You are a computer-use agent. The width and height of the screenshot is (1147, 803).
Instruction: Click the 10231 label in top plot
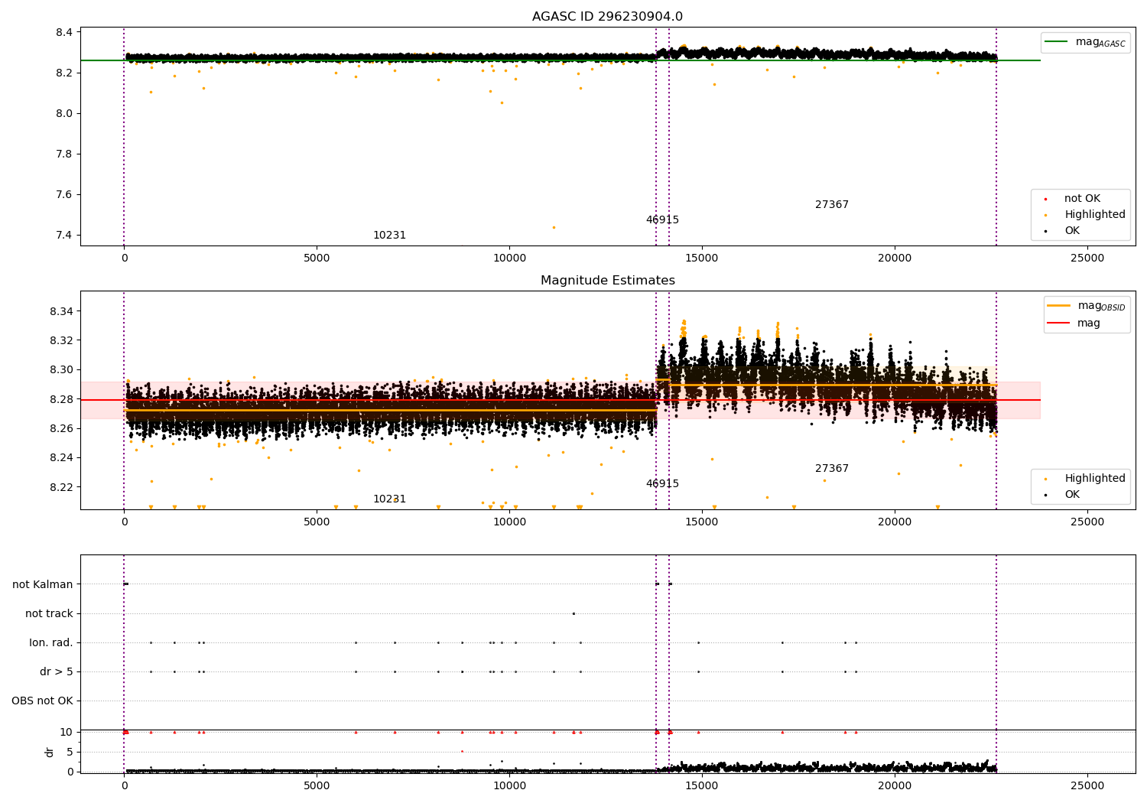[x=389, y=236]
